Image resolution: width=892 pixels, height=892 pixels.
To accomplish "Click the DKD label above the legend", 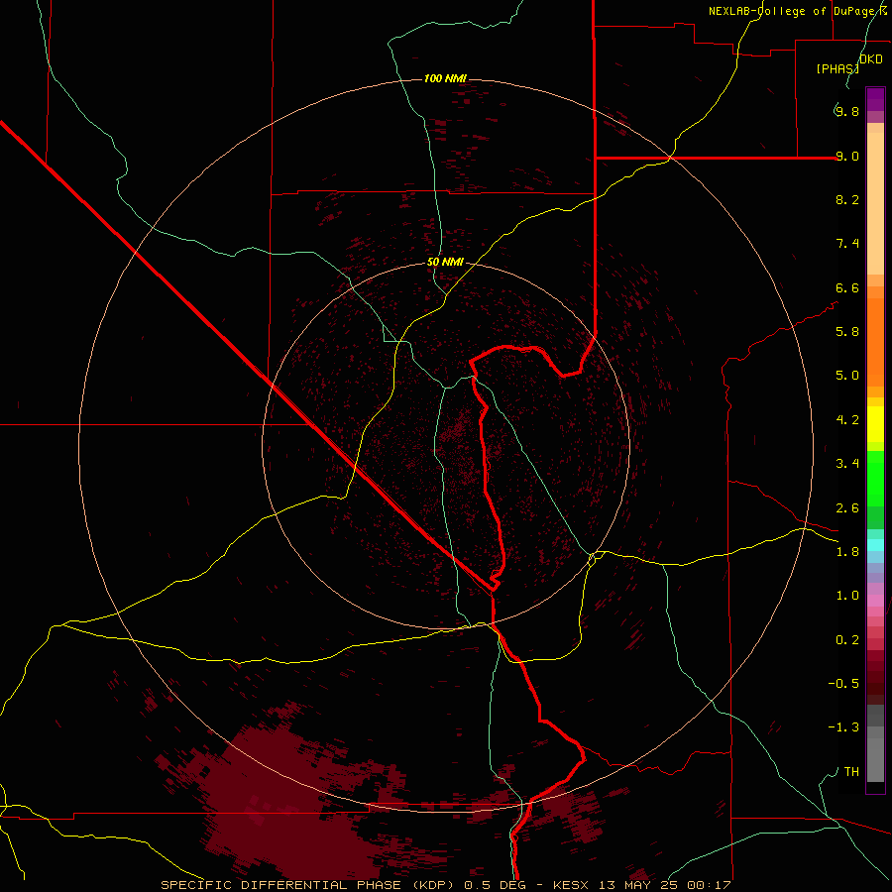I will [x=871, y=59].
